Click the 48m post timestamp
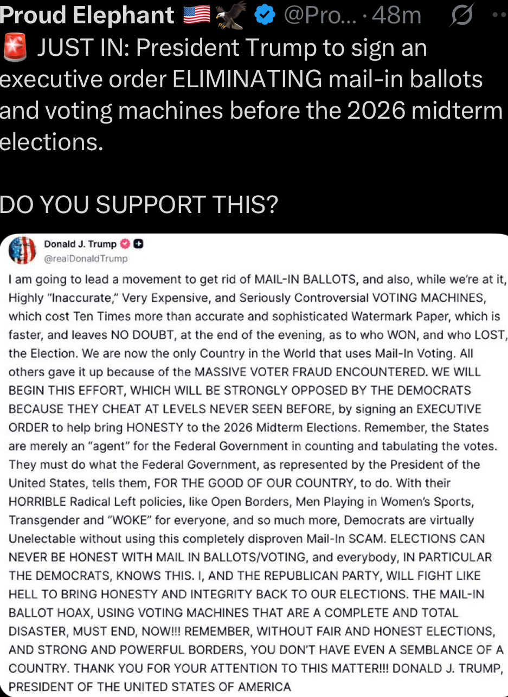The width and height of the screenshot is (508, 697). click(397, 16)
